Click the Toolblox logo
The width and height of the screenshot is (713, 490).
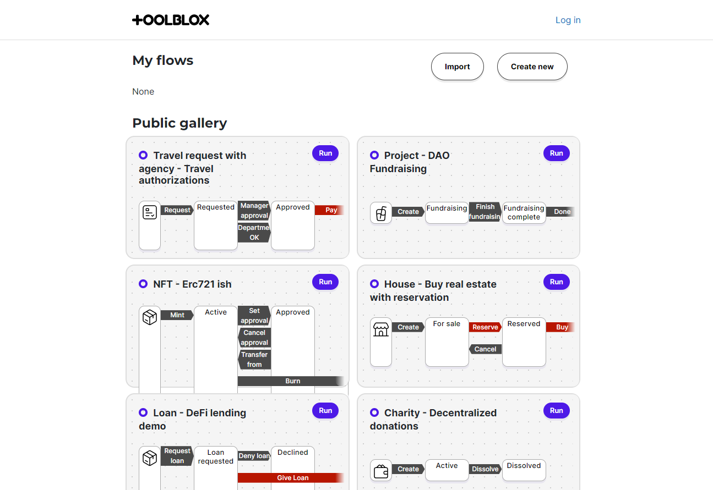pos(171,20)
